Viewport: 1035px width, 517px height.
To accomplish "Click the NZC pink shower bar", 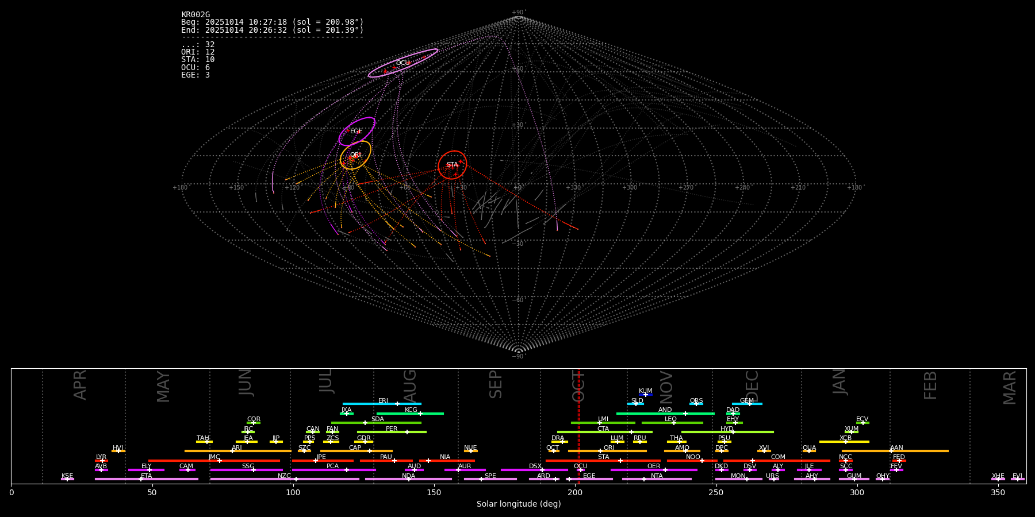I will point(285,479).
